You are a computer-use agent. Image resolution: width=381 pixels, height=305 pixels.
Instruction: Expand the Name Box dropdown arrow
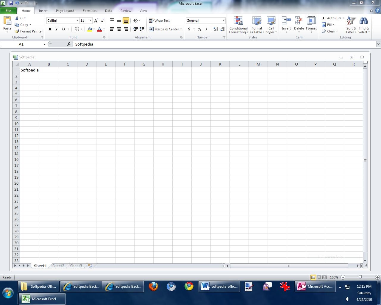click(x=45, y=44)
